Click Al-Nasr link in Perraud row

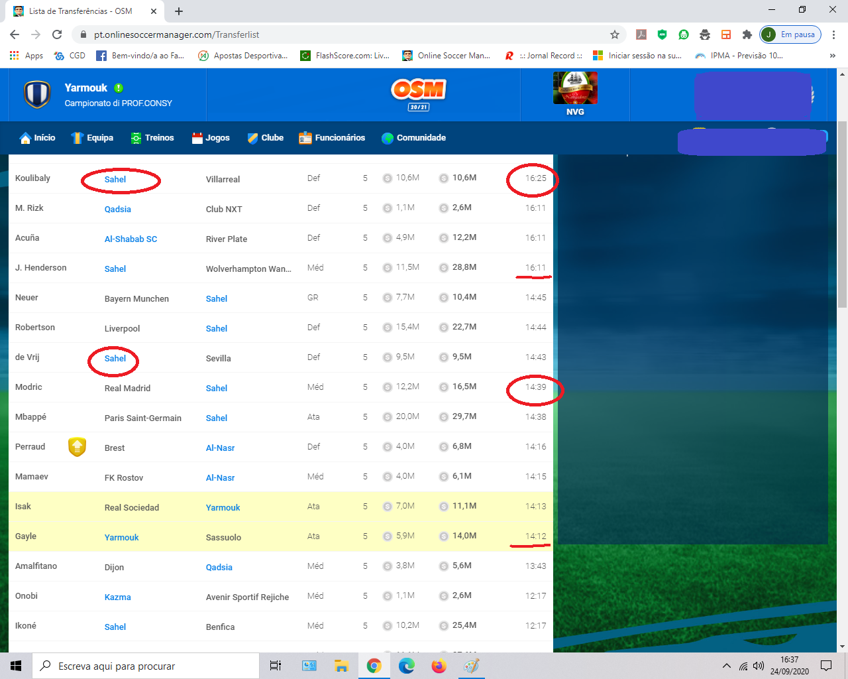click(221, 448)
